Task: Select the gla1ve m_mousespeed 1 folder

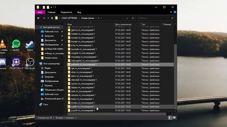Action: pyautogui.click(x=83, y=30)
